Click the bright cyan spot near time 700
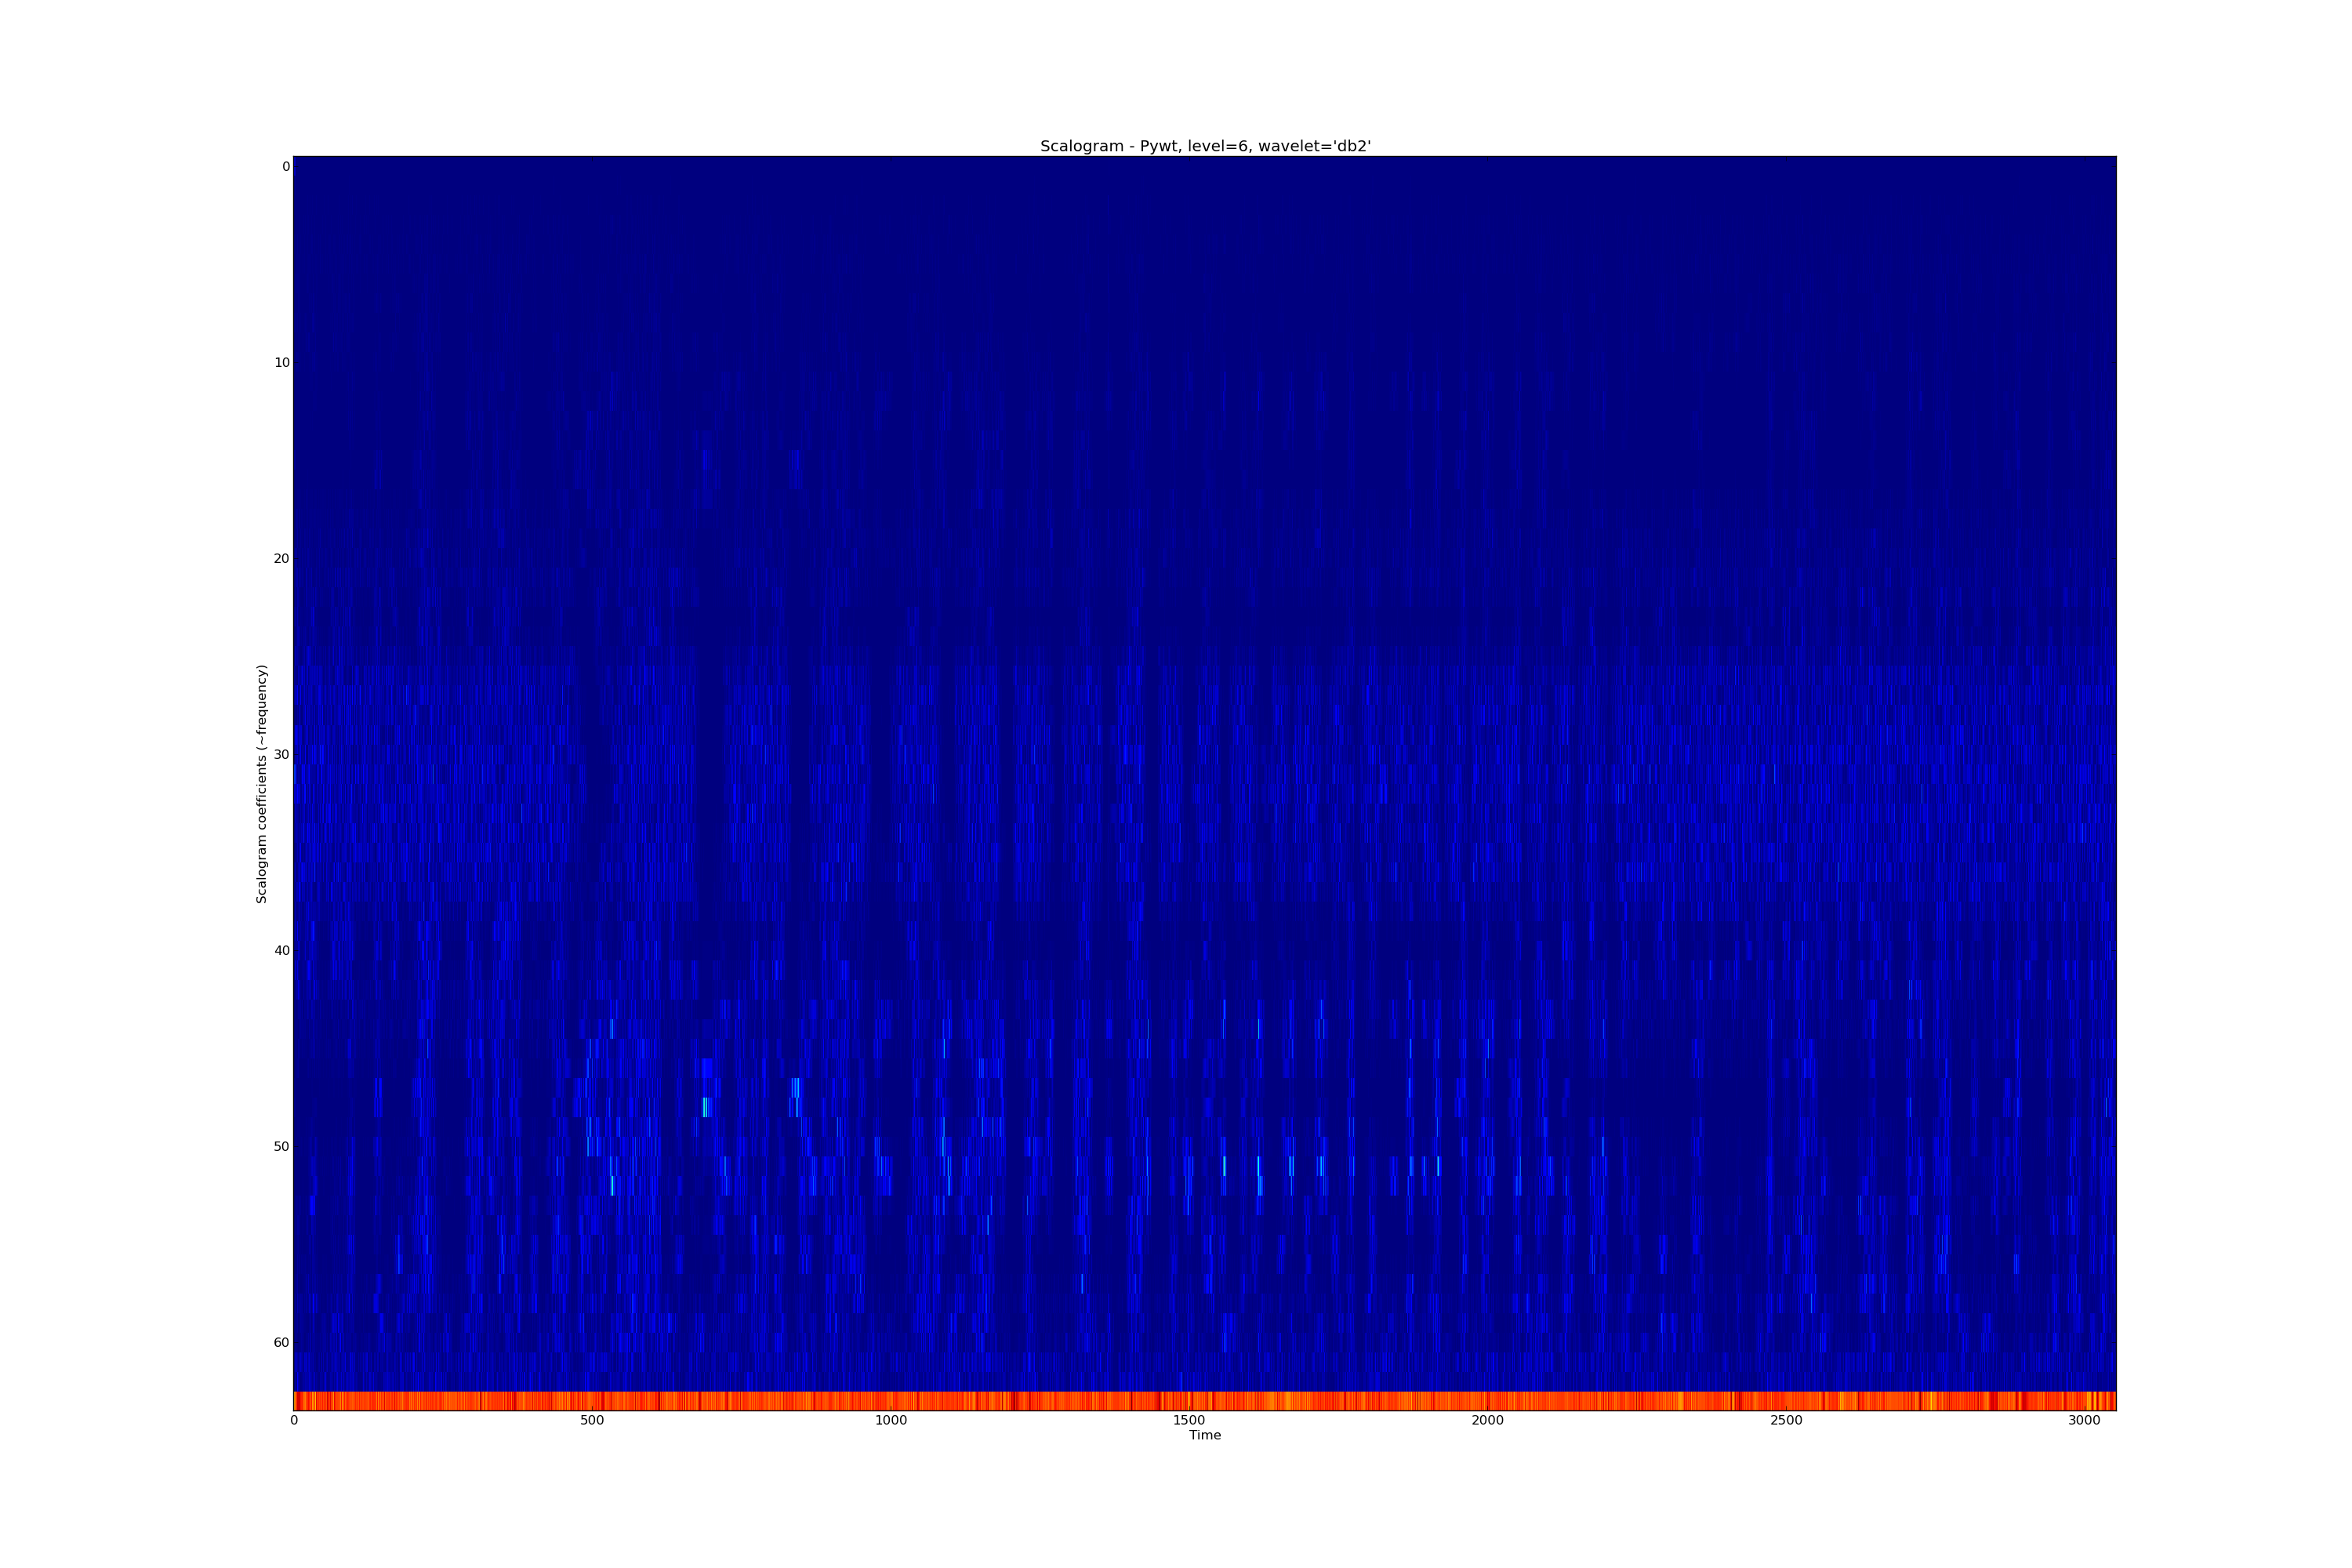 point(705,1106)
